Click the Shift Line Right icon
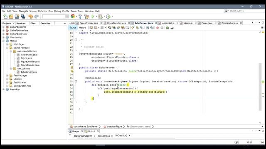The width and height of the screenshot is (266, 149). click(152, 28)
